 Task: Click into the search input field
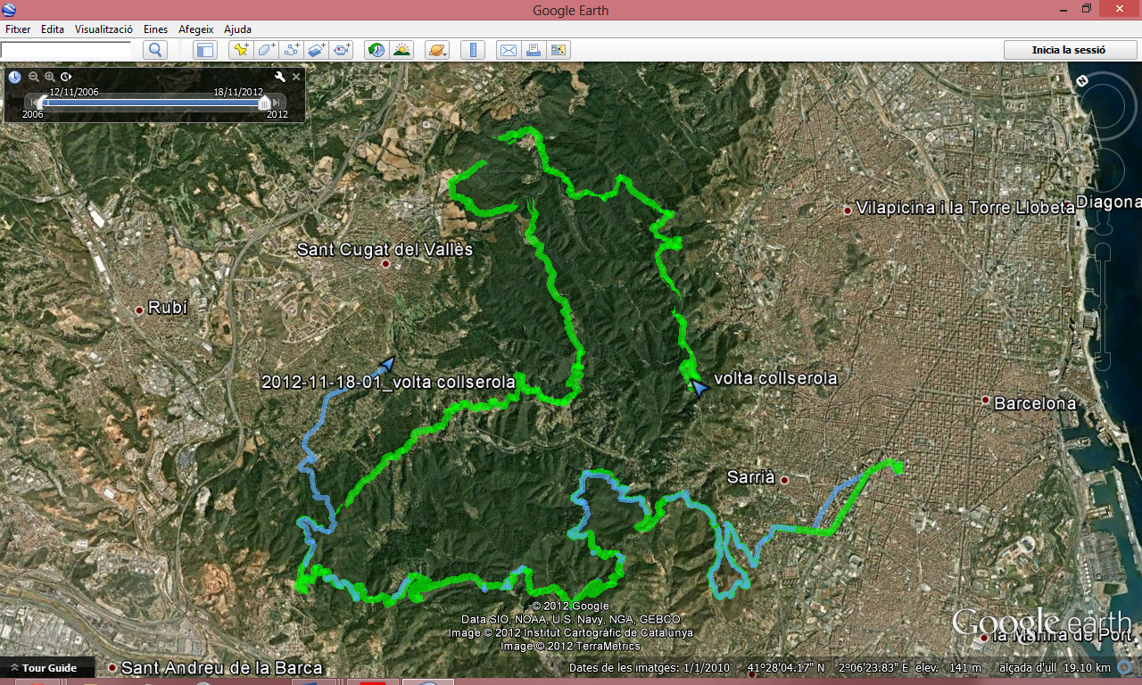pos(67,50)
